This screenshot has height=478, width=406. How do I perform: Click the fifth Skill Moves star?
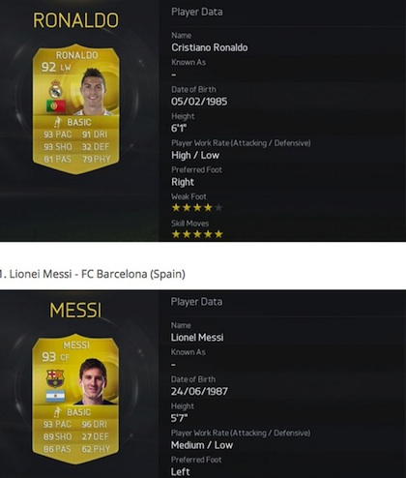[218, 234]
